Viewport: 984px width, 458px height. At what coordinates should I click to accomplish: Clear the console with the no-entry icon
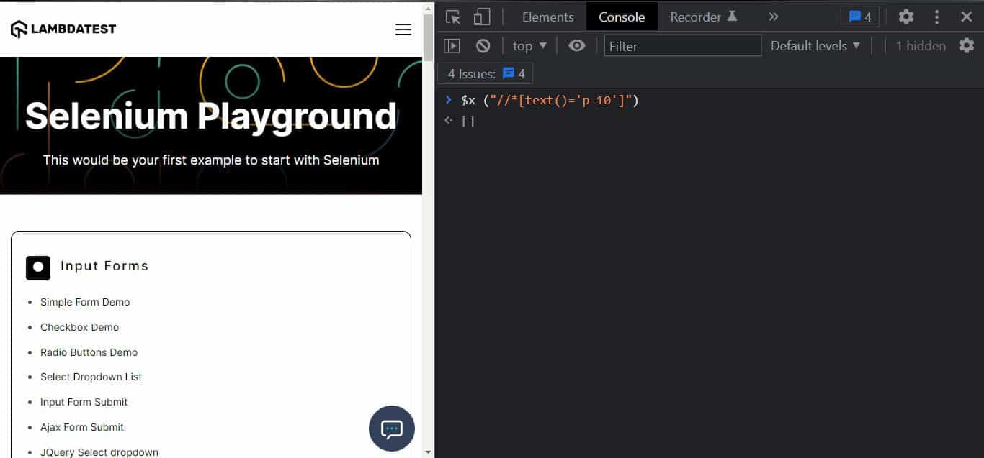point(483,45)
